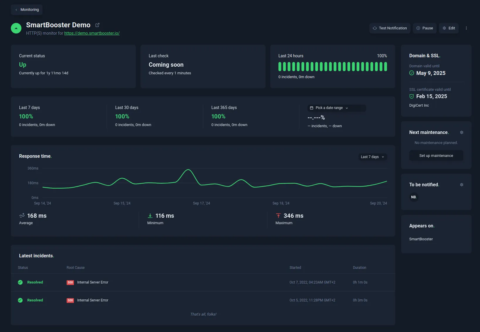Click the pause icon in the Pause button

(418, 28)
